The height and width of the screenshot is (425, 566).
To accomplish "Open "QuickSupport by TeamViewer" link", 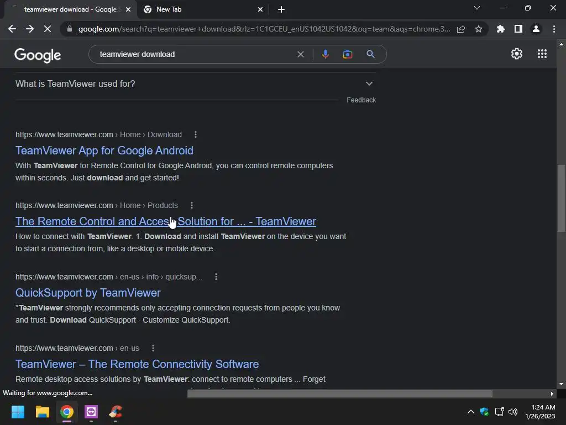I will pyautogui.click(x=88, y=293).
